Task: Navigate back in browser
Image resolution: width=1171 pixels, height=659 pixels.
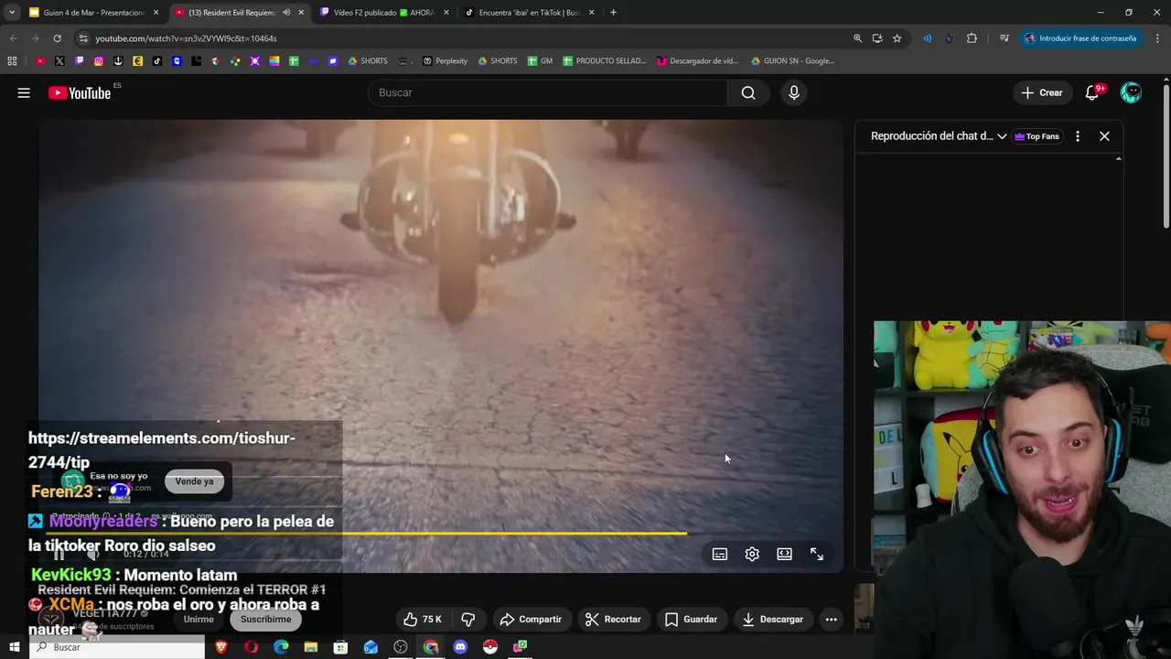Action: click(x=13, y=38)
